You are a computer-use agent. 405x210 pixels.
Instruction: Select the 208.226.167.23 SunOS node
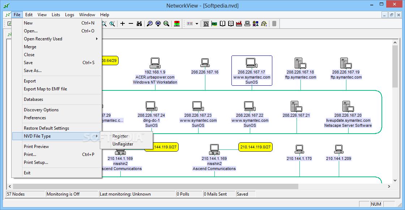198,114
